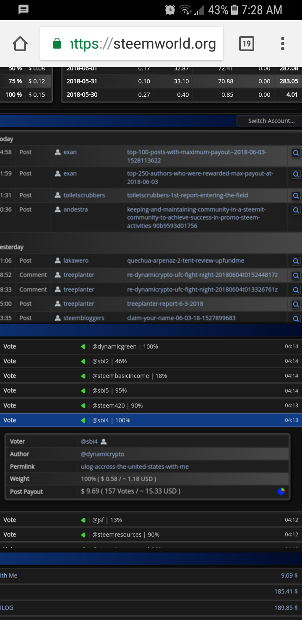The width and height of the screenshot is (302, 620).
Task: Open magnifier for toiletscrubbers post row
Action: (x=296, y=196)
